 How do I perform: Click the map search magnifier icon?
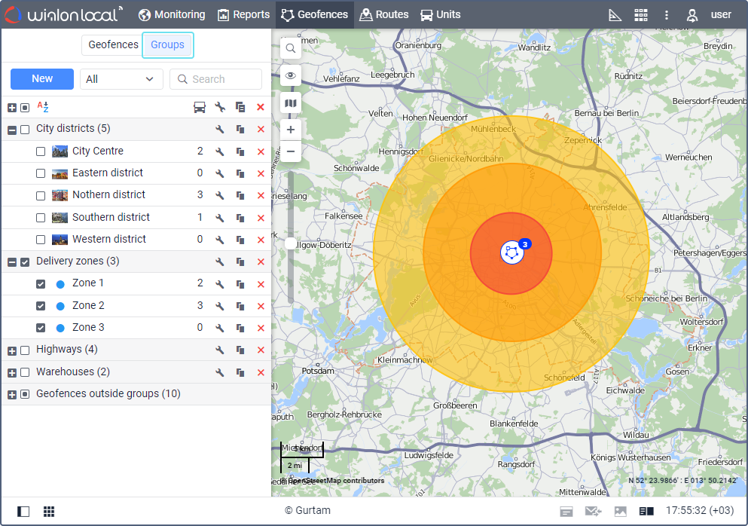coord(290,48)
